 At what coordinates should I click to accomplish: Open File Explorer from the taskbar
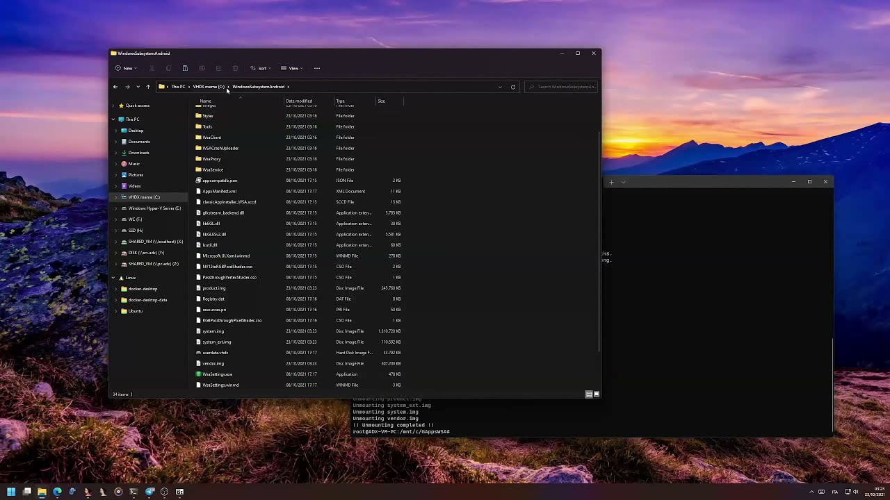(42, 492)
